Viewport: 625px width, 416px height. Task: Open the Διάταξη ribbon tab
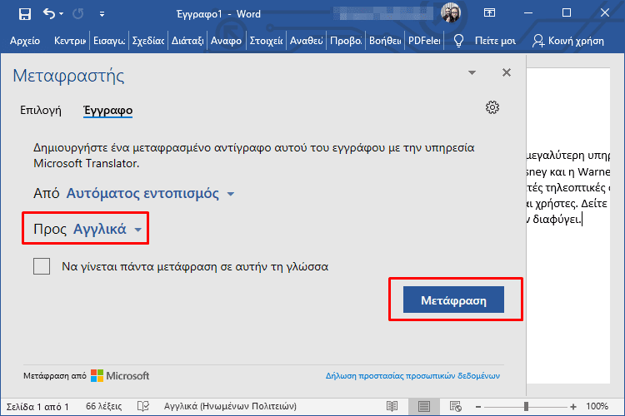(x=187, y=41)
